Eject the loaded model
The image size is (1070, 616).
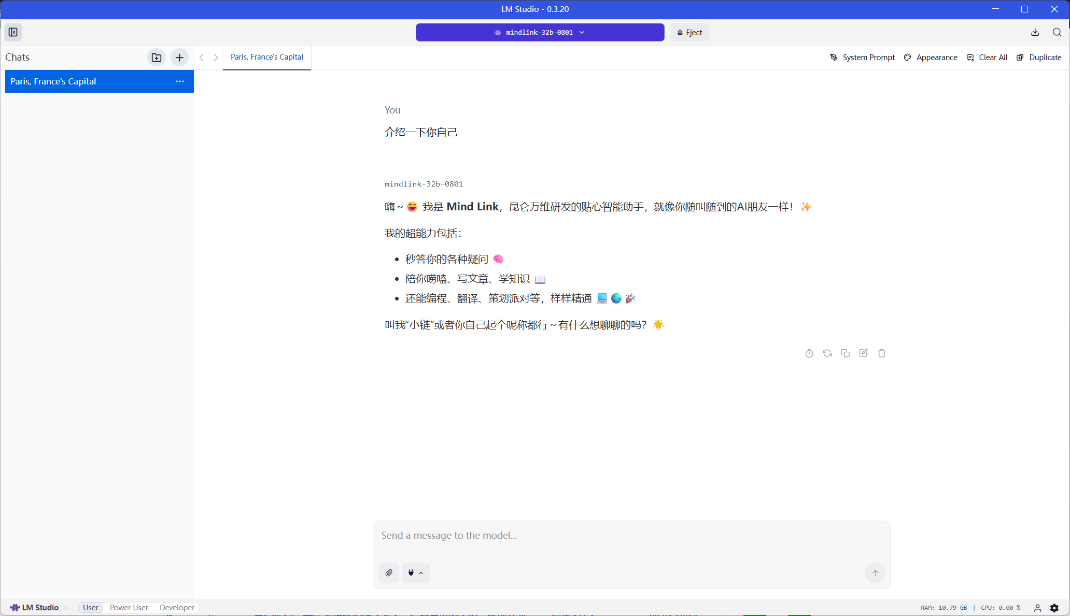pos(689,32)
